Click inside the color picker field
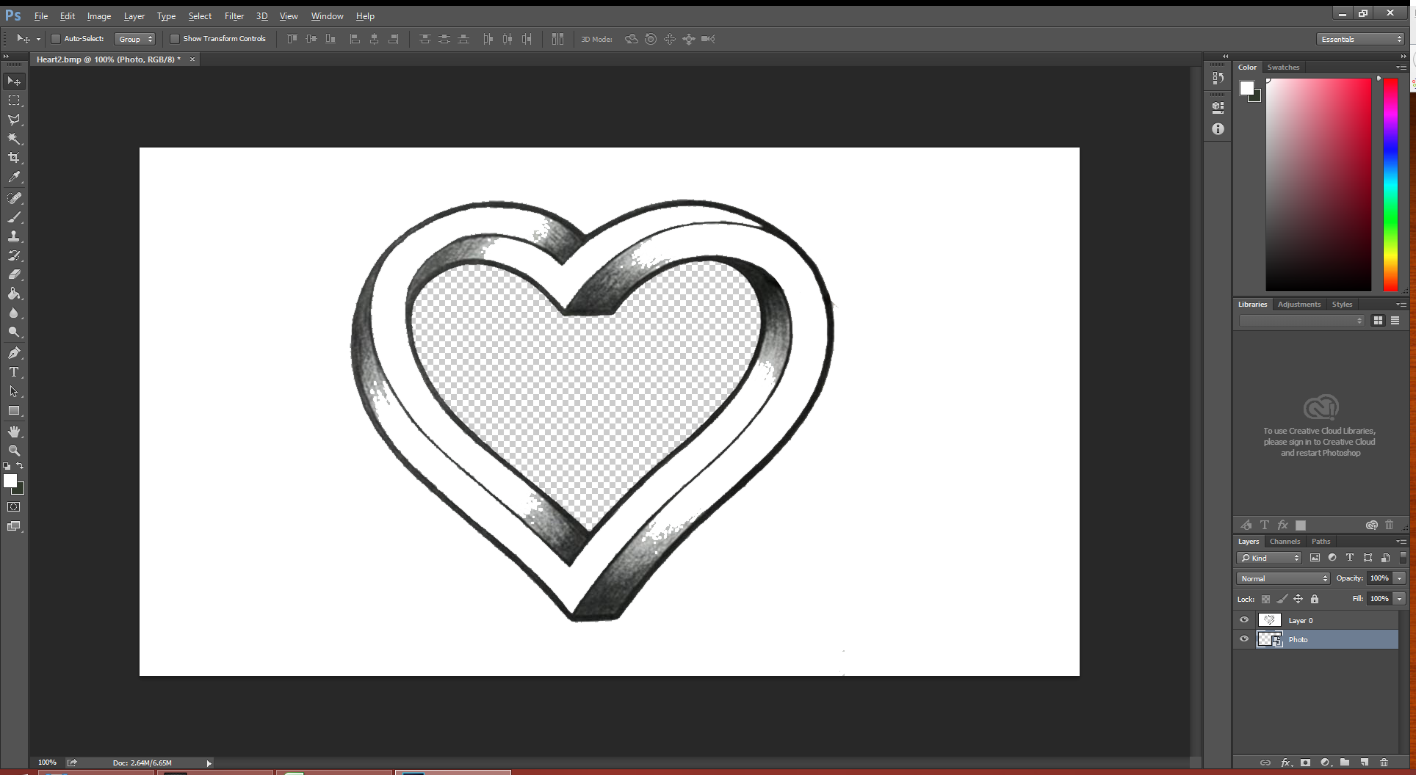1416x775 pixels. coord(1318,185)
